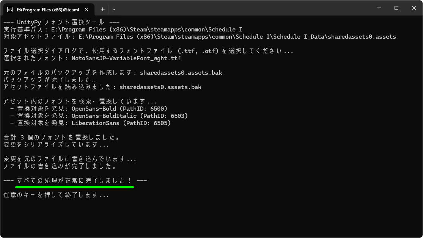Viewport: 423px width, 238px height.
Task: Click the 'アセットファイルを読み込みました' line
Action: point(102,87)
